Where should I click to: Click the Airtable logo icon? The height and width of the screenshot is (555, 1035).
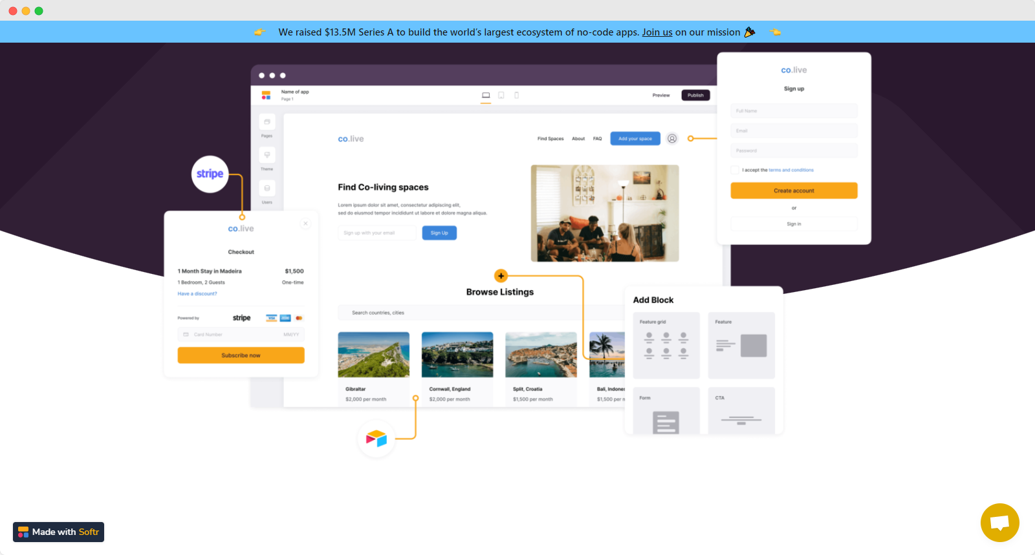pyautogui.click(x=376, y=439)
